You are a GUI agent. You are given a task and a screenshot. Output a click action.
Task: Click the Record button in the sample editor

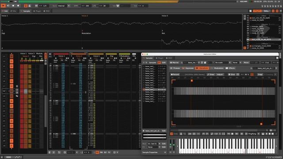pos(175,75)
